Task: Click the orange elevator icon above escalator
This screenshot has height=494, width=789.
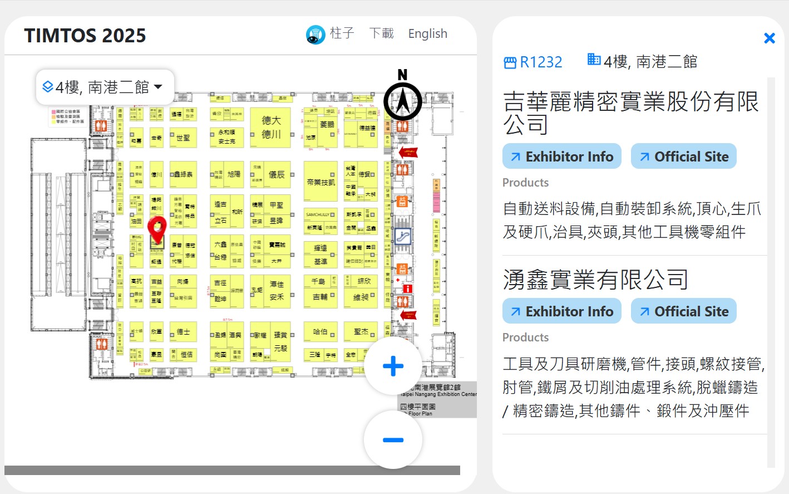Action: click(403, 202)
